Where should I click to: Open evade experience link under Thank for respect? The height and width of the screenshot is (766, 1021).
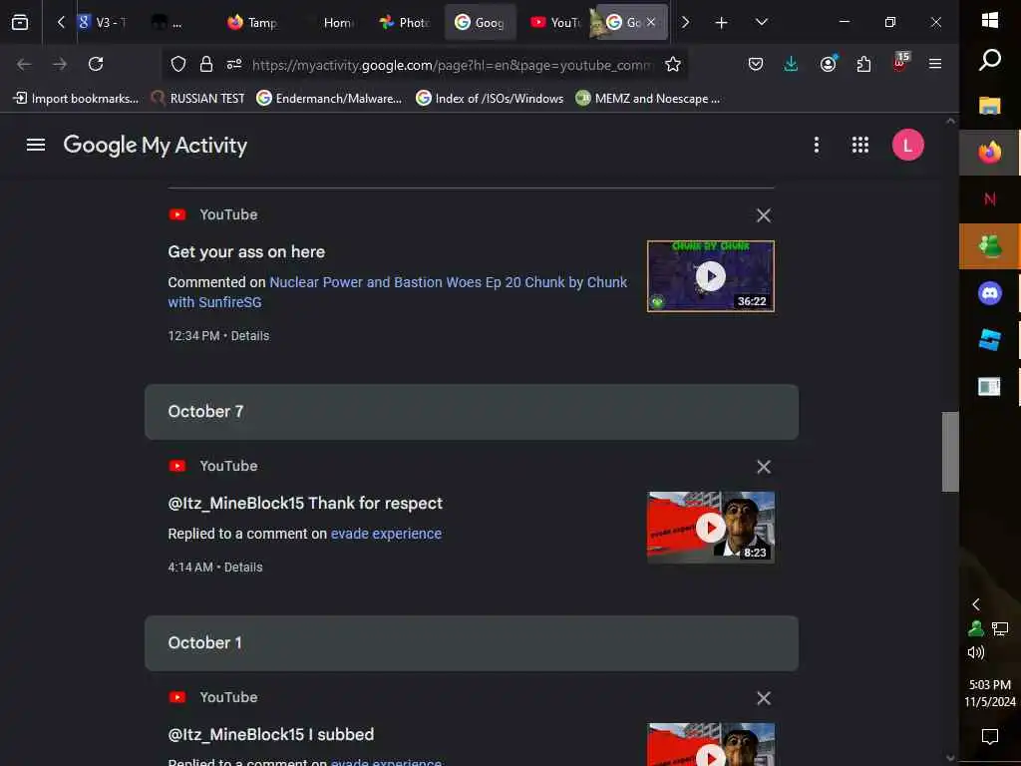(x=386, y=534)
